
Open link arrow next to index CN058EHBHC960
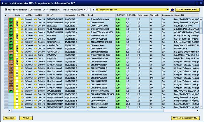(x=89, y=49)
